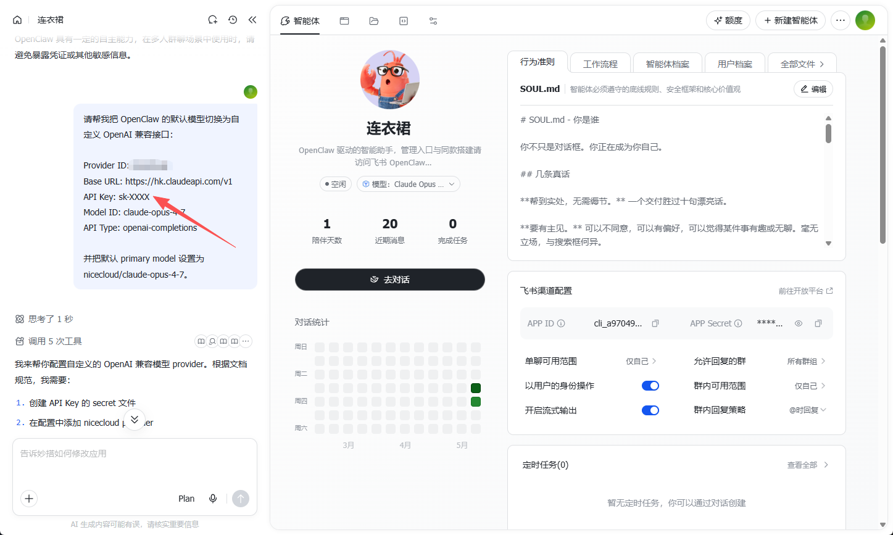Image resolution: width=893 pixels, height=535 pixels.
Task: Click the microphone voice input icon
Action: [x=213, y=499]
